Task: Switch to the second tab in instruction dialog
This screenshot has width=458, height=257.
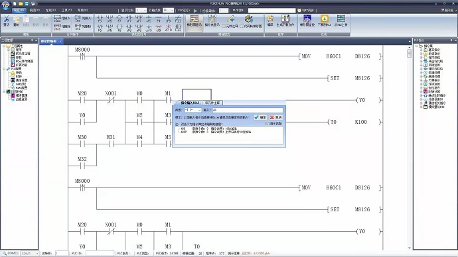Action: [x=212, y=103]
